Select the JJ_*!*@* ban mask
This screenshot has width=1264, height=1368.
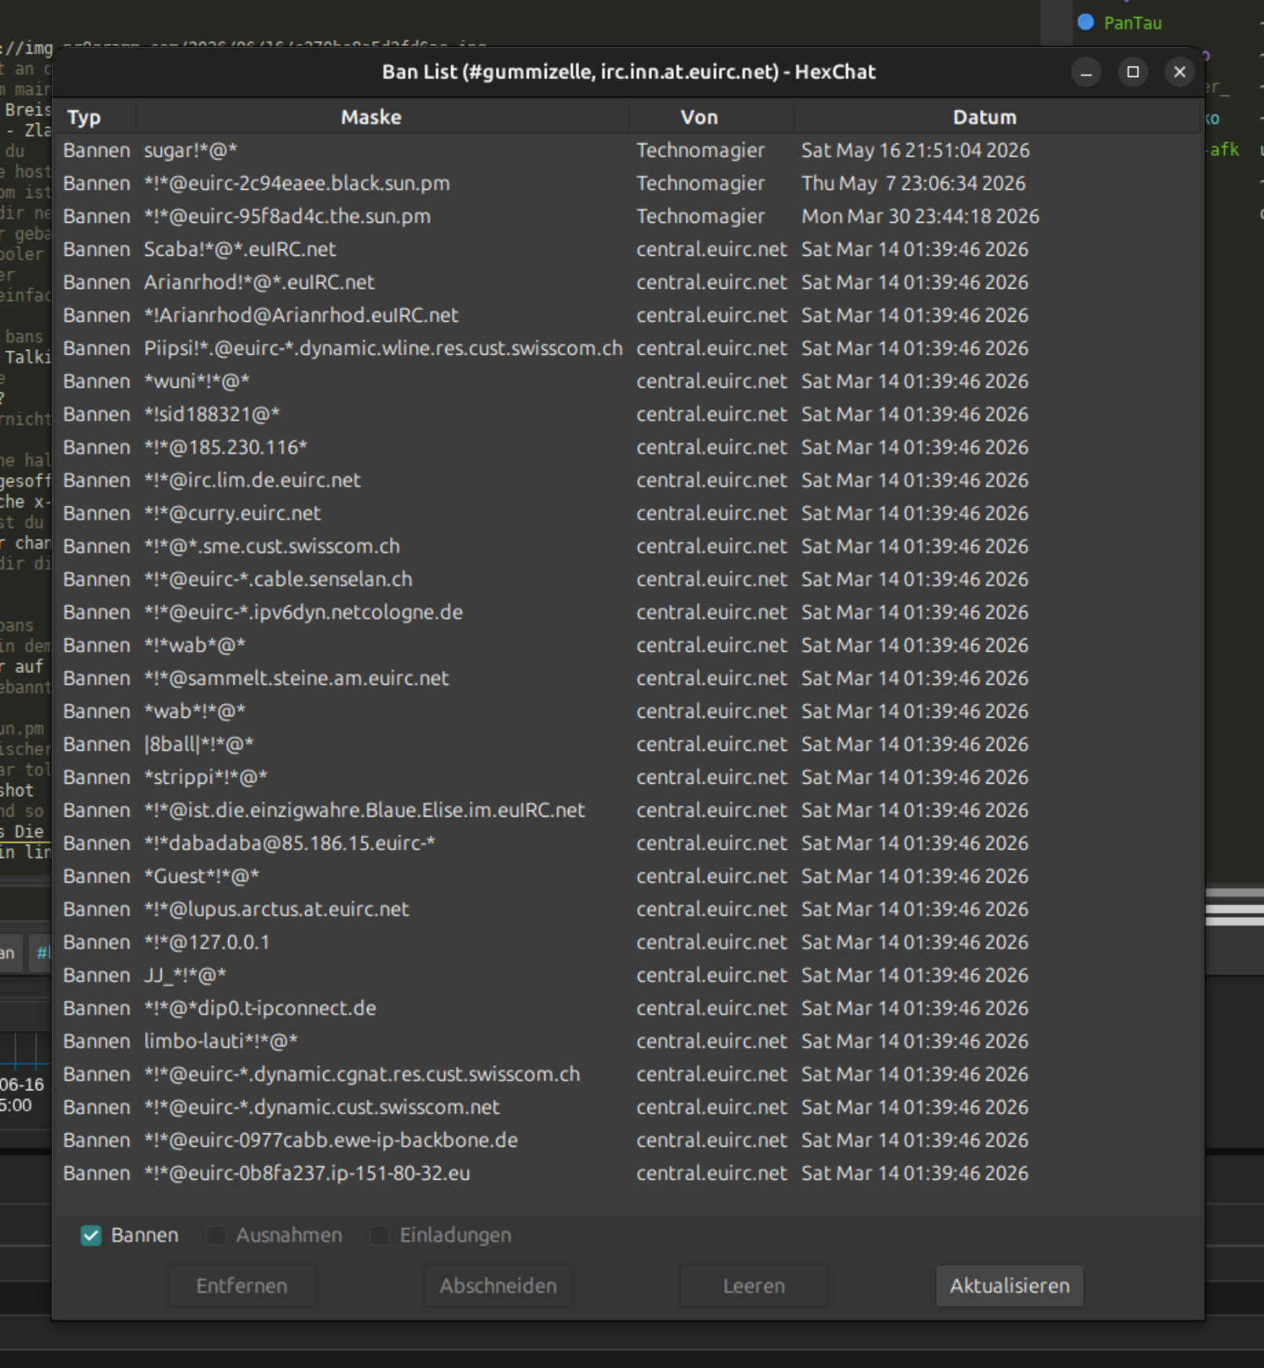(x=184, y=974)
